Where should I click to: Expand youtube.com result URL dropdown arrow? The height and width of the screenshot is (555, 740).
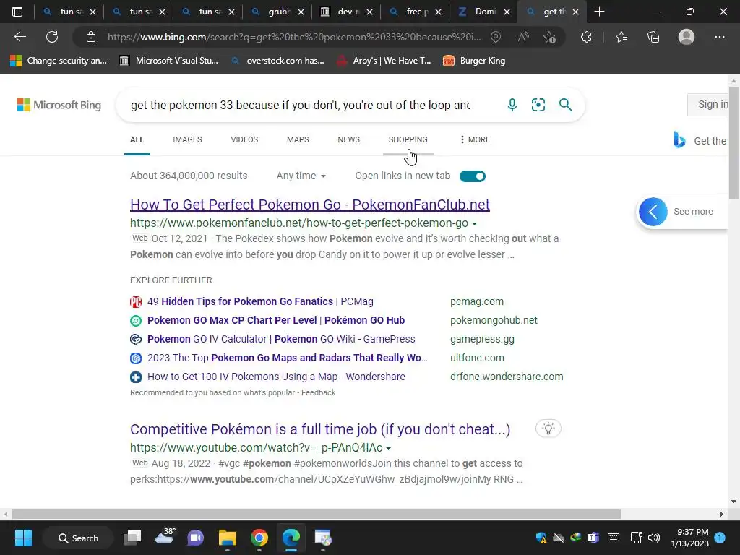tap(388, 448)
